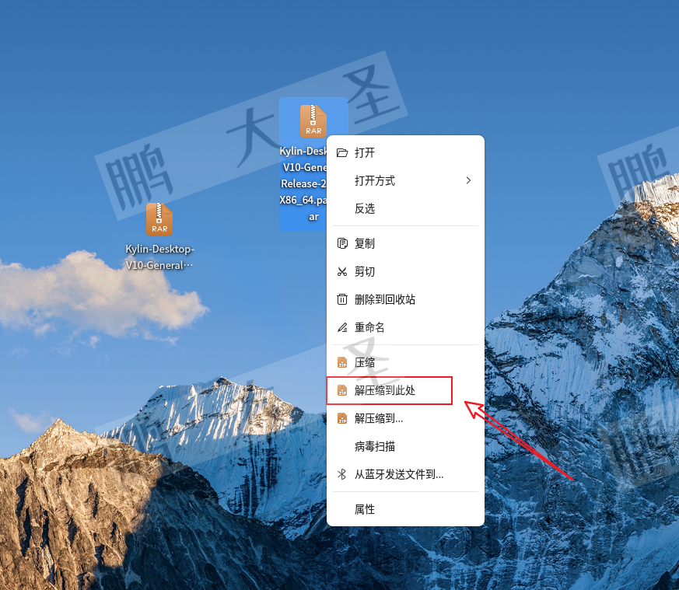Select 病毒扫描 in the context menu
Screen dimensions: 679x590
click(x=405, y=446)
